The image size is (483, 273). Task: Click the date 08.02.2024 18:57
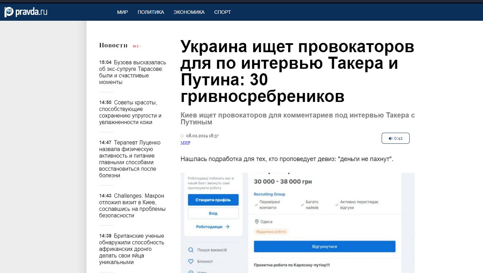coord(202,136)
